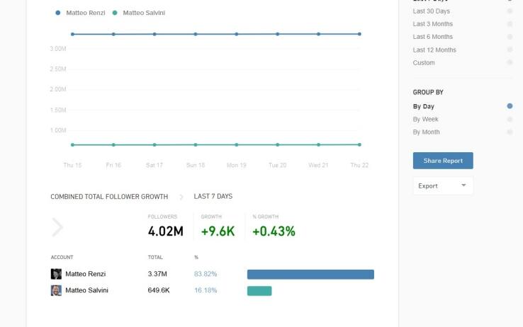Image resolution: width=523 pixels, height=327 pixels.
Task: Click the large grey chevron beside Followers
Action: 57,227
